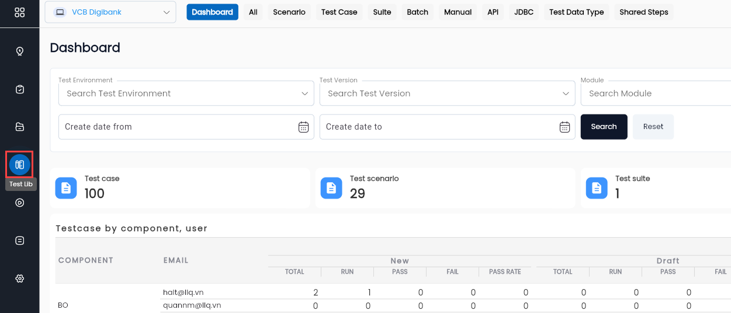Switch to the Test Data Type tab

pos(576,12)
